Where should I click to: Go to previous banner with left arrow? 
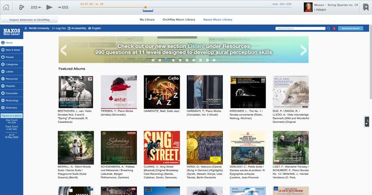(x=63, y=50)
